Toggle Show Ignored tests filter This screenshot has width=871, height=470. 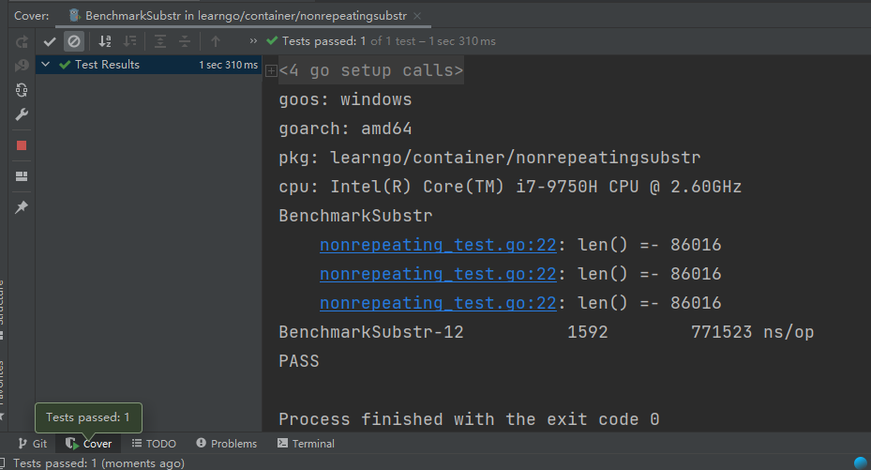click(x=74, y=41)
